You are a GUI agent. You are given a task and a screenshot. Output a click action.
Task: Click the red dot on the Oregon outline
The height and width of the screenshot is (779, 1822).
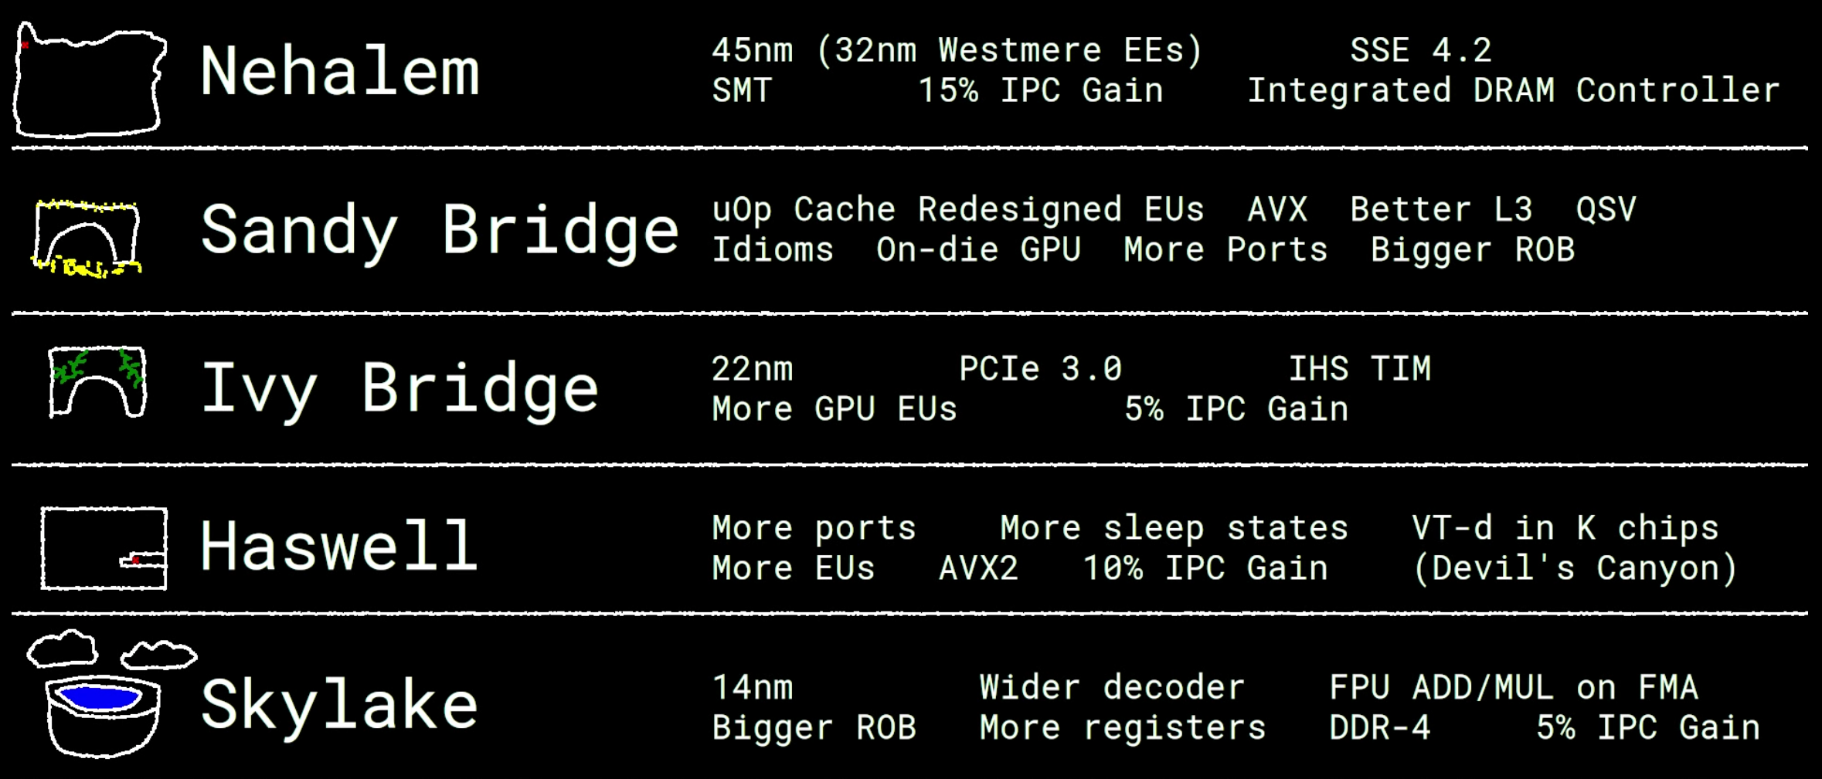25,46
